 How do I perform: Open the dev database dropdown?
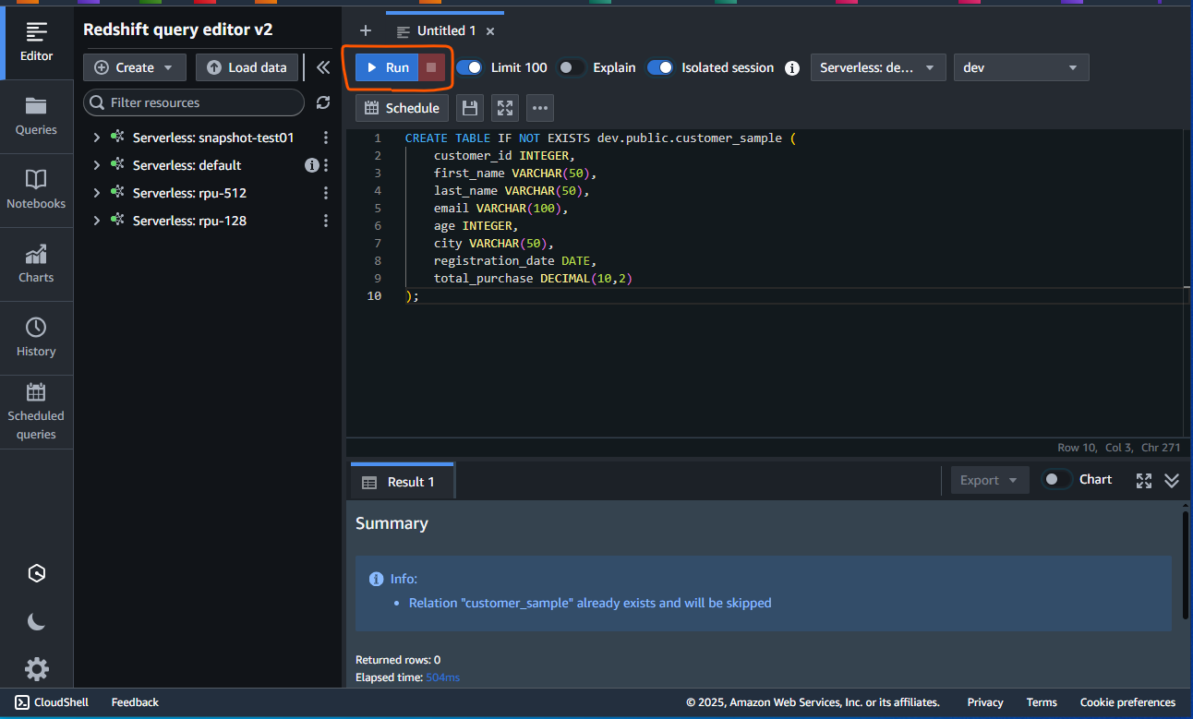click(x=1021, y=67)
